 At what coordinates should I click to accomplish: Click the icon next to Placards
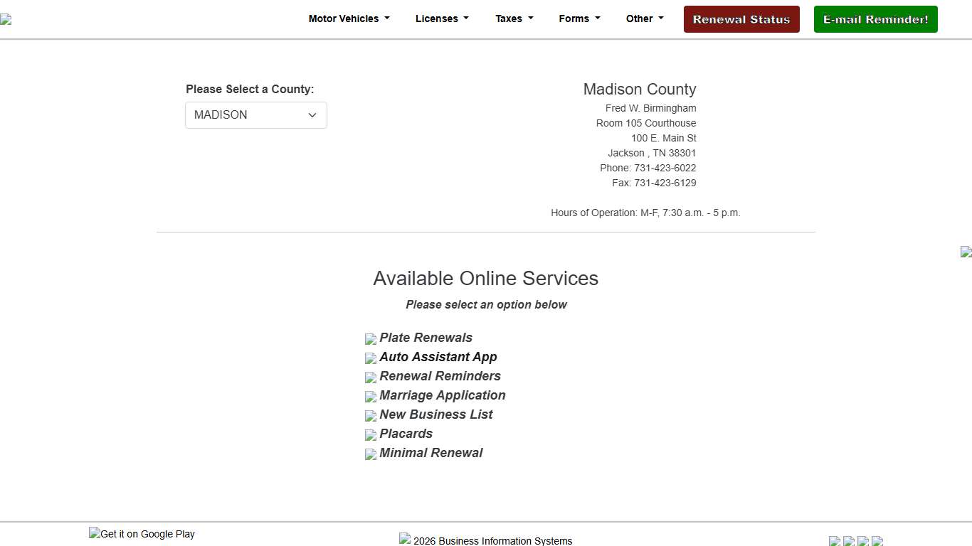pyautogui.click(x=370, y=435)
